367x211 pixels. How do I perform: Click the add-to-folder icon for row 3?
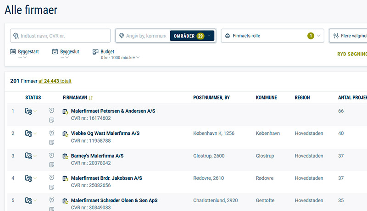(x=28, y=156)
